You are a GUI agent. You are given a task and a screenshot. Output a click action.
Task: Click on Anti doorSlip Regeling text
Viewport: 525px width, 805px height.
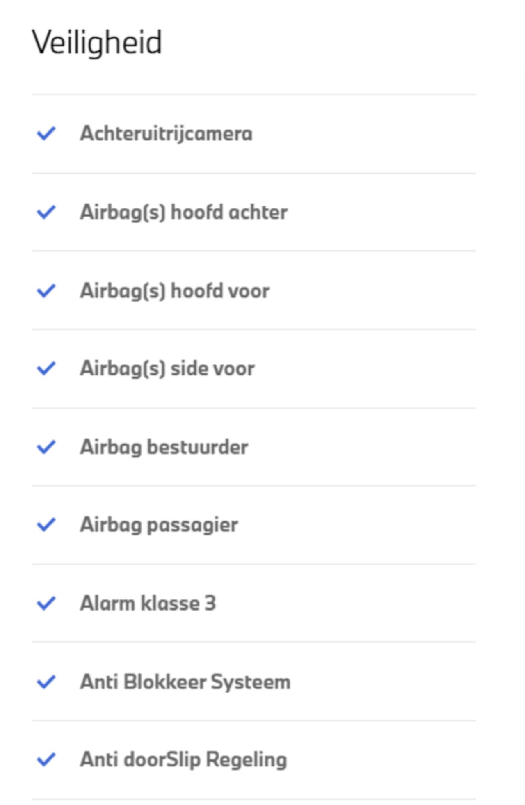pyautogui.click(x=183, y=759)
